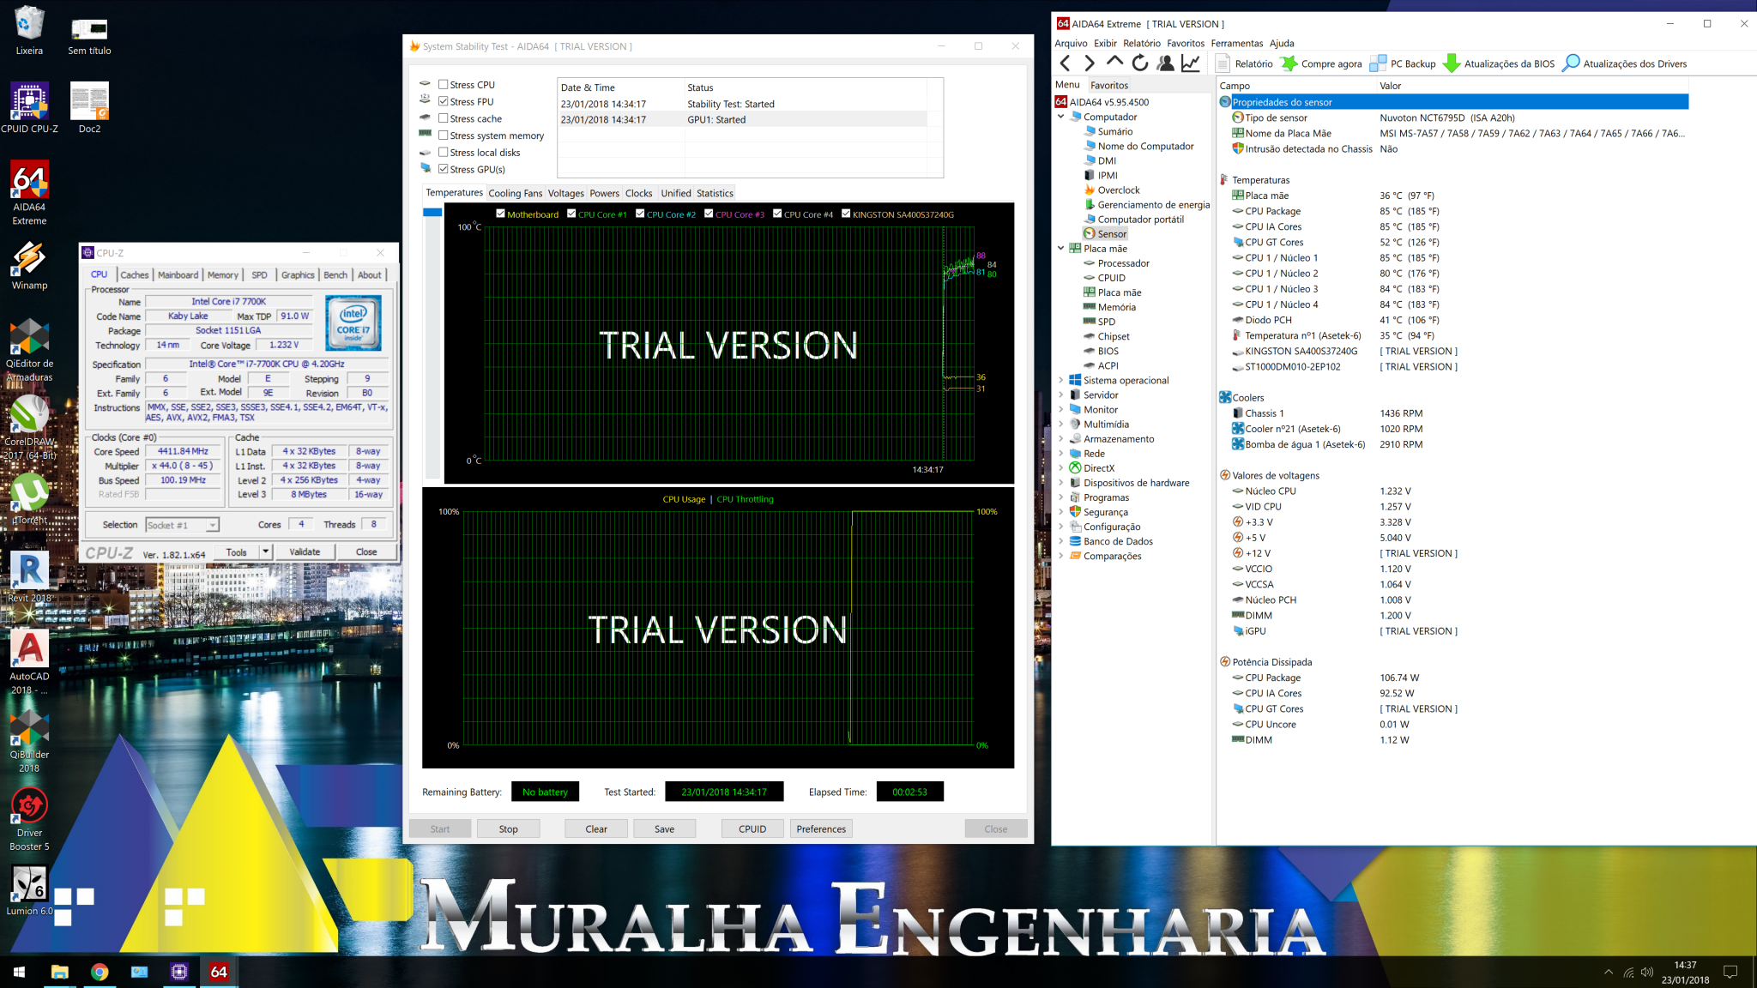Toggle KINGSTON SA400S37240G graph checkbox
1757x988 pixels.
tap(846, 214)
